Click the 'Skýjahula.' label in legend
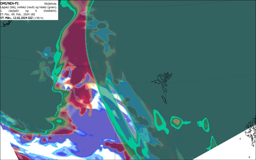The width and height of the screenshot is (256, 160). coord(51,4)
